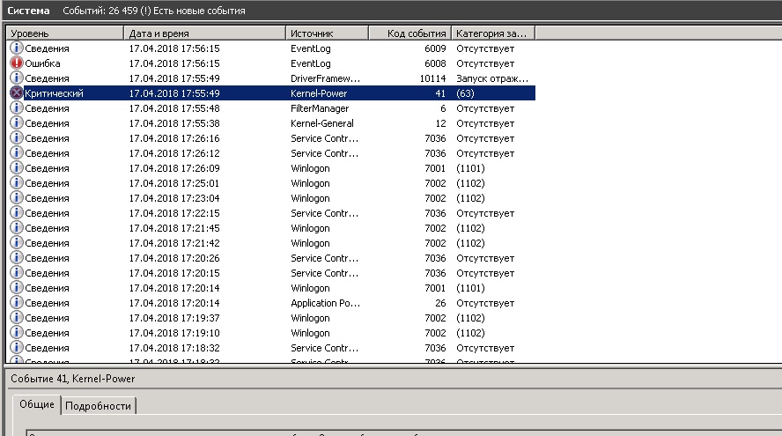
Task: Click timestamp 17.04.2018 17:19:37
Action: coord(174,318)
